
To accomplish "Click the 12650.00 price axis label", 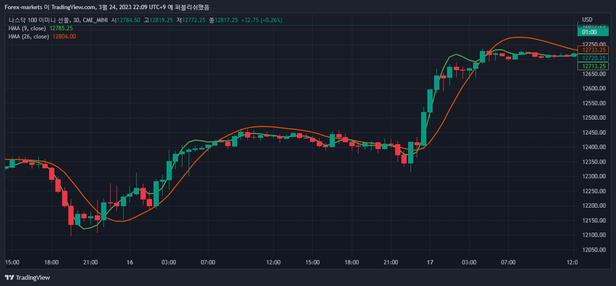I will (x=594, y=74).
